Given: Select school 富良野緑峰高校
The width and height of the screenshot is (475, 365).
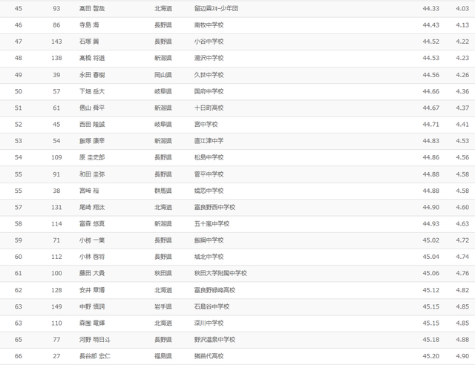Looking at the screenshot, I should coord(214,290).
